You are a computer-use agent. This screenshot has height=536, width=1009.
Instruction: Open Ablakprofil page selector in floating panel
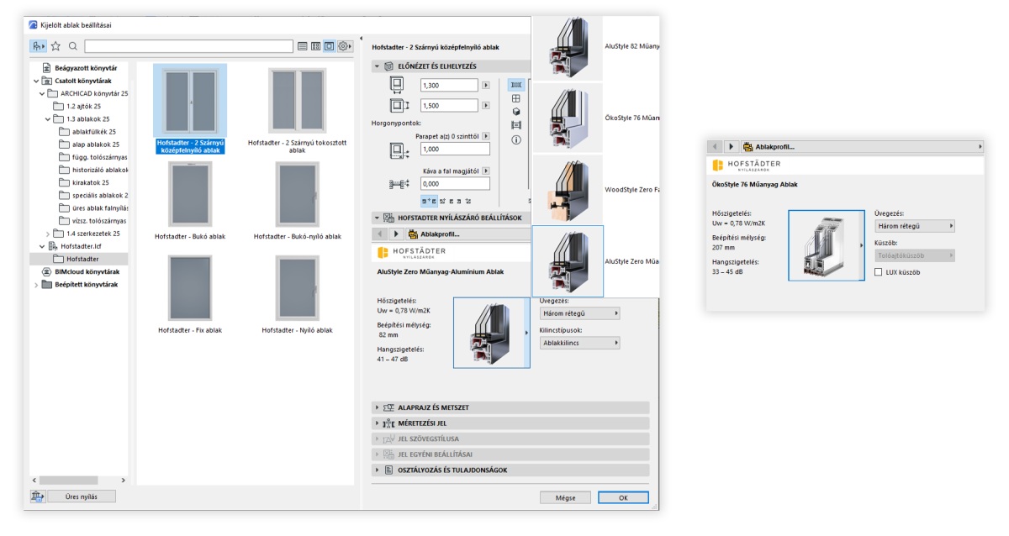click(x=860, y=147)
